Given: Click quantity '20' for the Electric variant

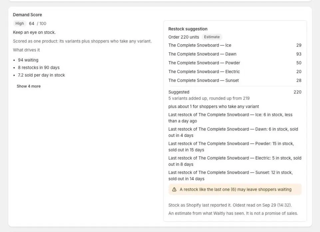Looking at the screenshot, I should 299,71.
